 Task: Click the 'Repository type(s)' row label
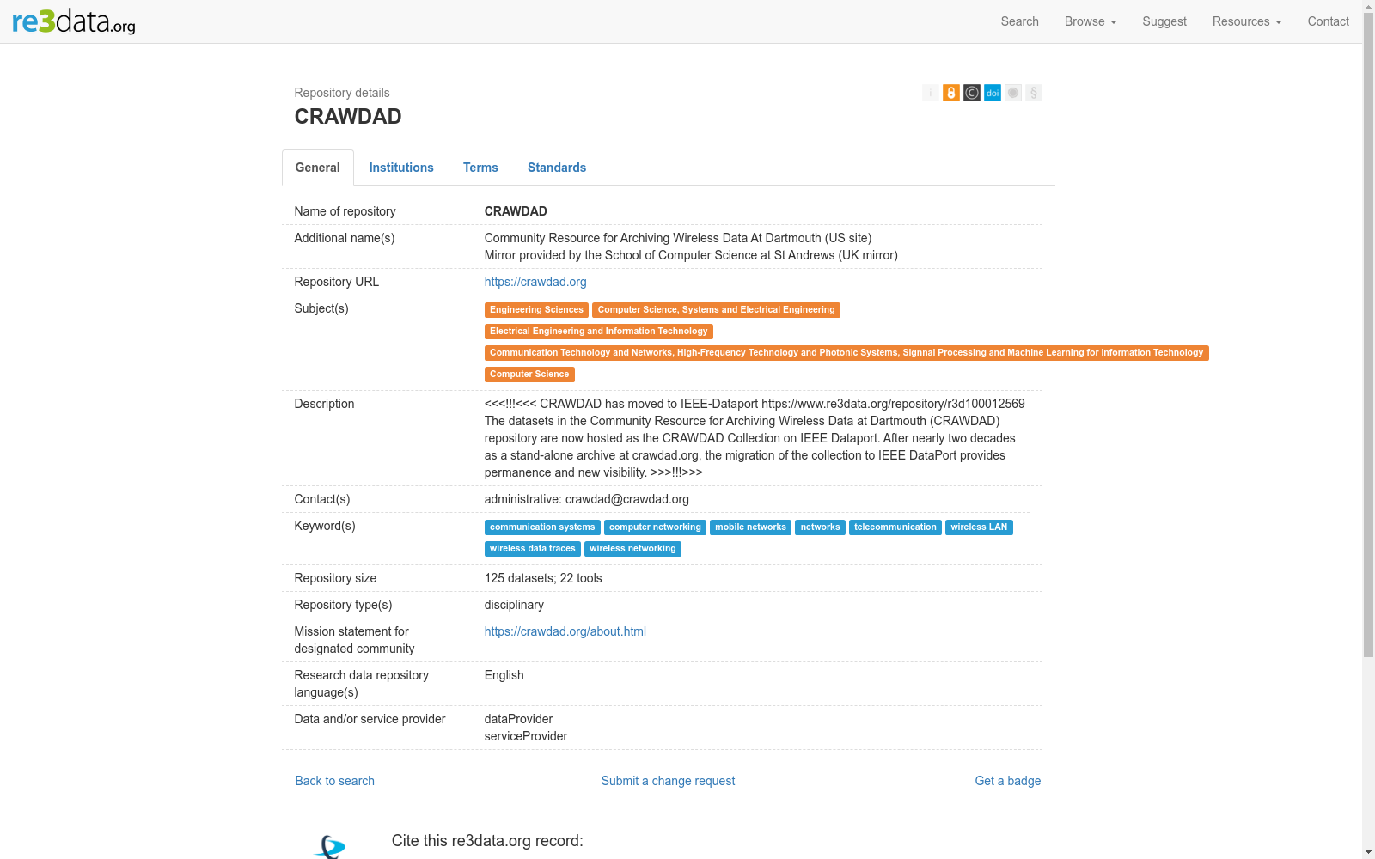tap(344, 605)
